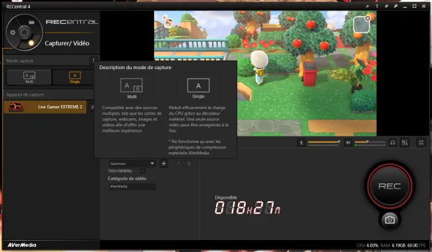Open the help question mark in title bar
The width and height of the screenshot is (432, 252).
pyautogui.click(x=377, y=6)
